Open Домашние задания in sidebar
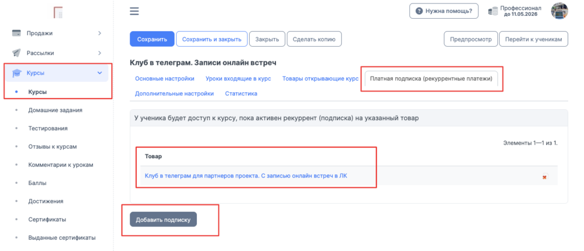 click(54, 110)
